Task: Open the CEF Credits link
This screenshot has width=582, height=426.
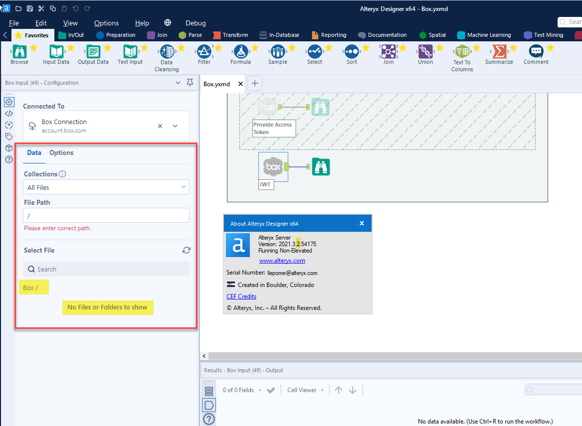Action: click(241, 296)
